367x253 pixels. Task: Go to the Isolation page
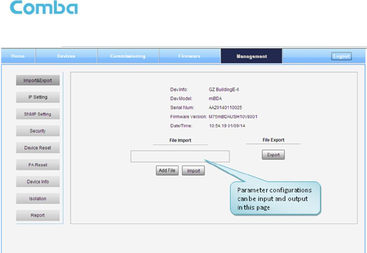pos(38,199)
